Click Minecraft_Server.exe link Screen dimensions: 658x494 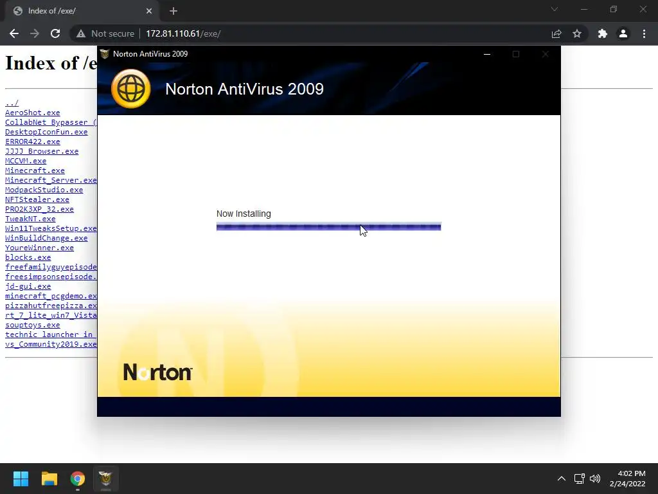click(x=51, y=180)
